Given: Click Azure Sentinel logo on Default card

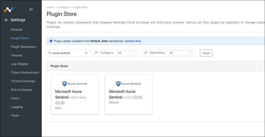Looking at the screenshot, I should [x=128, y=84].
